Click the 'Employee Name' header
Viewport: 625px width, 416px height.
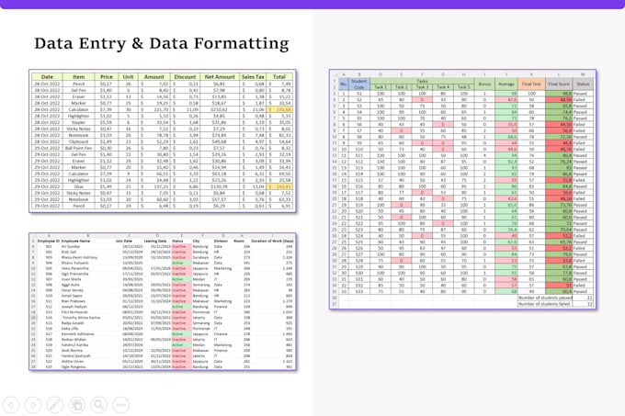pos(75,242)
